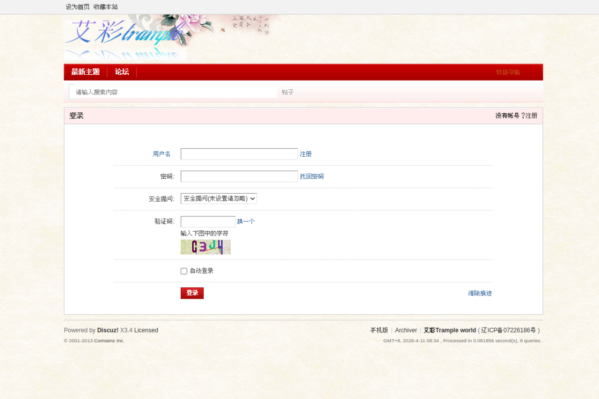Click the 艾彩Trample world footer link
The height and width of the screenshot is (399, 599).
[450, 330]
